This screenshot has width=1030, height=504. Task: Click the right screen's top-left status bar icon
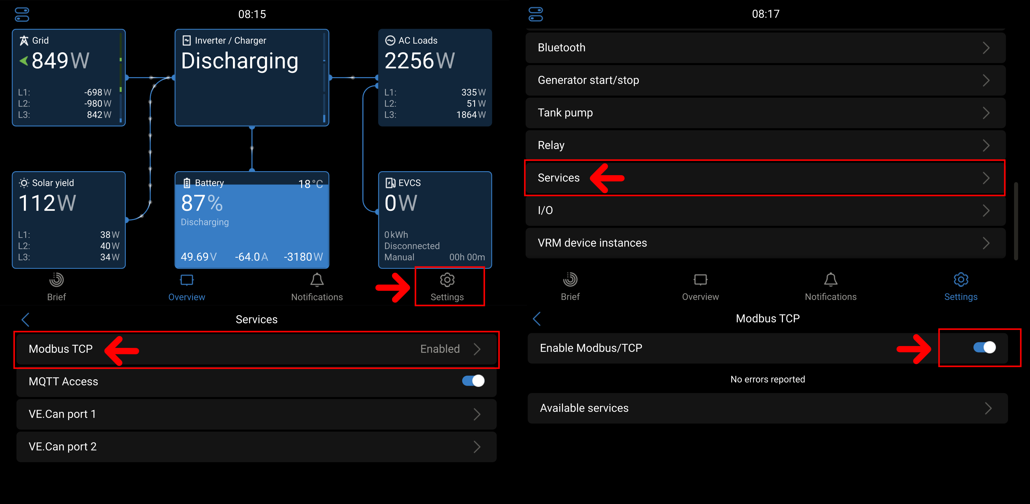(x=535, y=14)
